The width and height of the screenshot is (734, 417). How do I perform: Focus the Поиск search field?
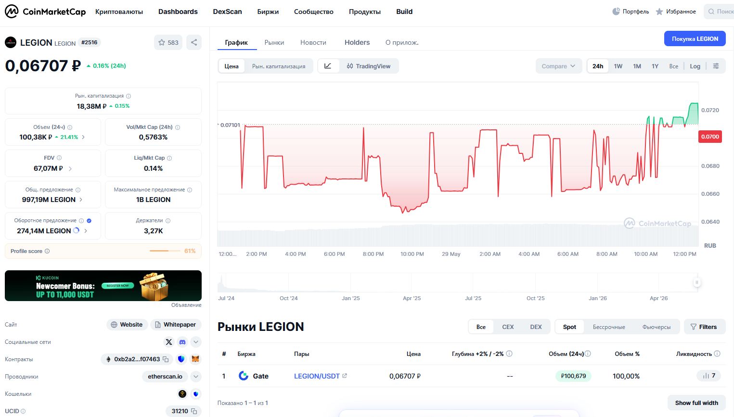(719, 12)
